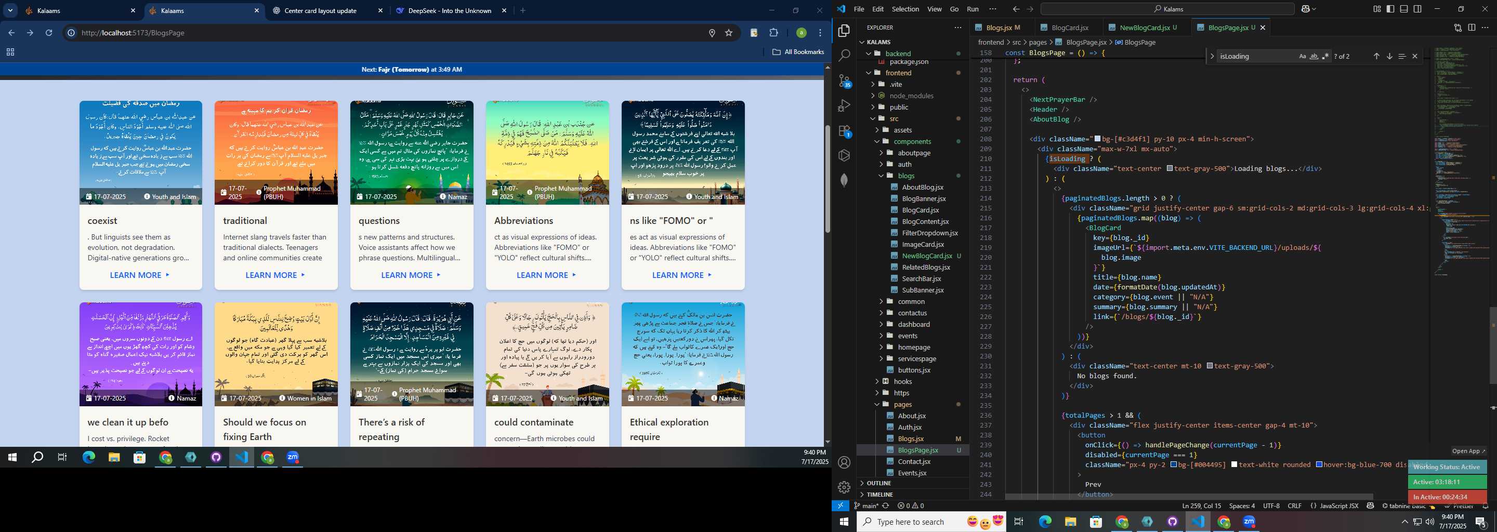Click the Customize Layout icon in the VS Code title bar
Screen dimensions: 1497x532
1377,9
